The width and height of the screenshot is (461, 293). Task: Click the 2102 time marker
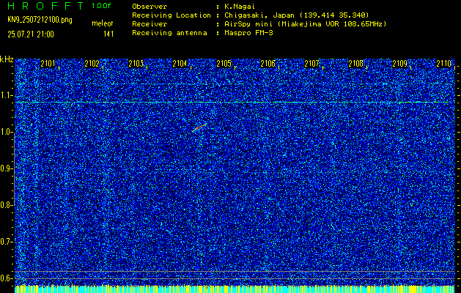[92, 64]
